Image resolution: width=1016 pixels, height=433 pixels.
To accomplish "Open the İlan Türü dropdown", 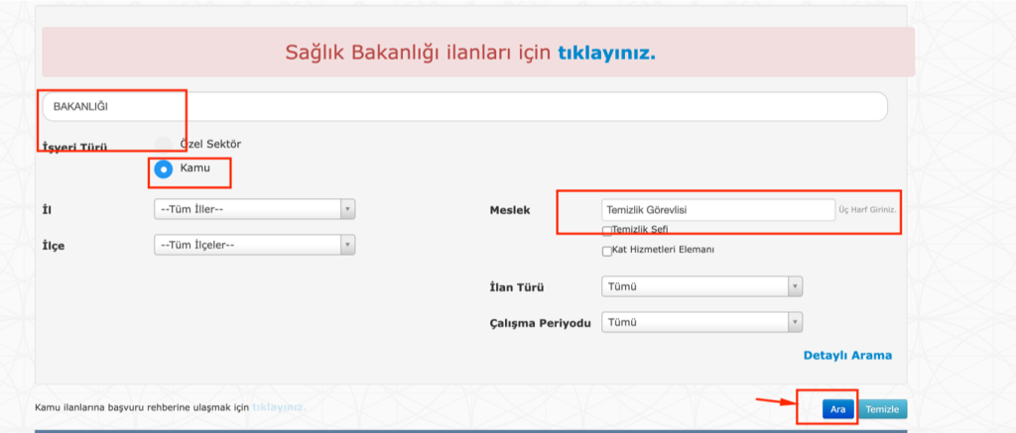I will click(701, 287).
